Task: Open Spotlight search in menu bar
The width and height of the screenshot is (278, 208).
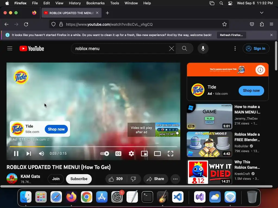Action: point(221,3)
